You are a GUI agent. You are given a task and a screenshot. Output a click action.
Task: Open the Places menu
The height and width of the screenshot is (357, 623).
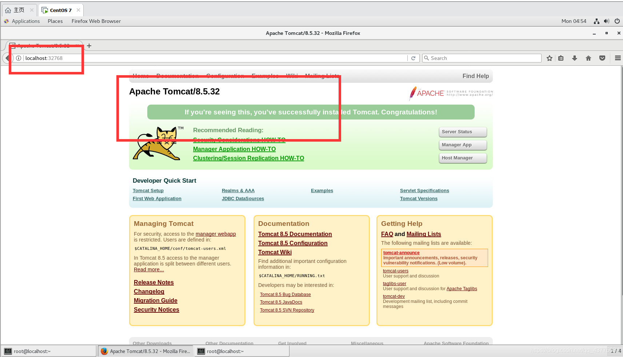(55, 21)
